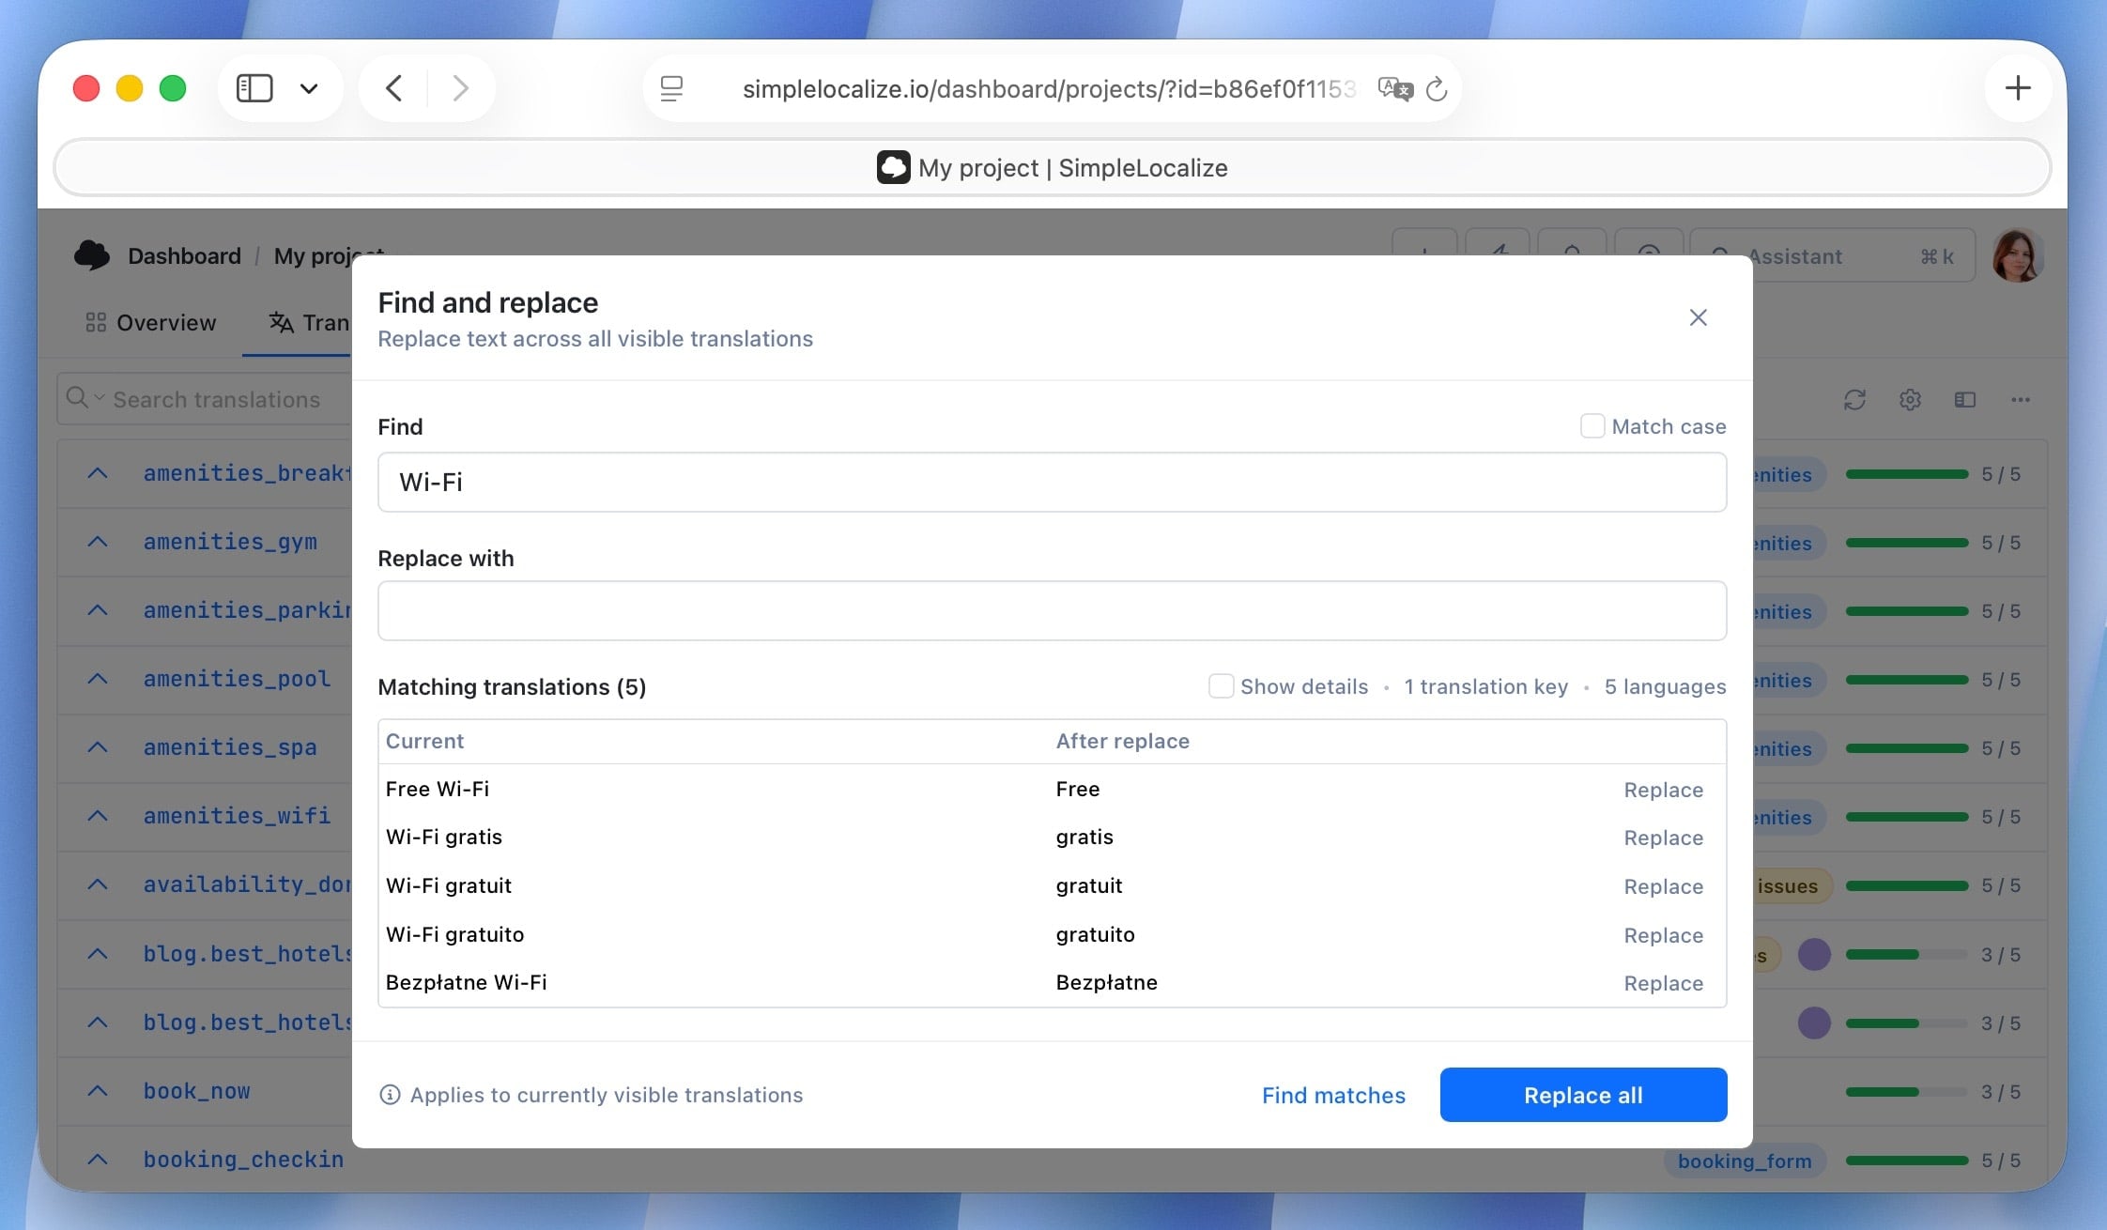Click the My project | SimpleLocalize tab
The width and height of the screenshot is (2107, 1230).
(1052, 168)
